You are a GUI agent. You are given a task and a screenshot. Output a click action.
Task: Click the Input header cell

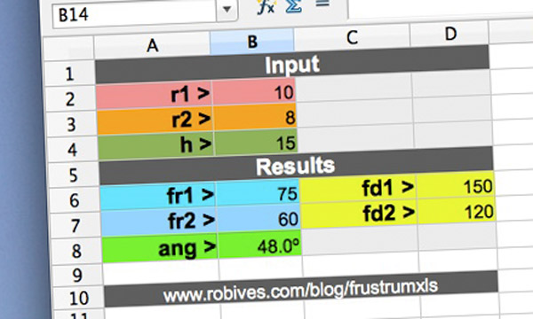pyautogui.click(x=292, y=65)
